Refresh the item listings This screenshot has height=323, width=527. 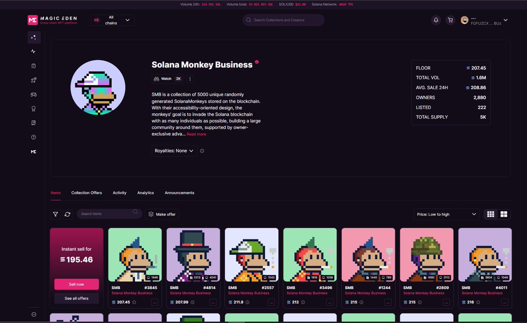(67, 214)
